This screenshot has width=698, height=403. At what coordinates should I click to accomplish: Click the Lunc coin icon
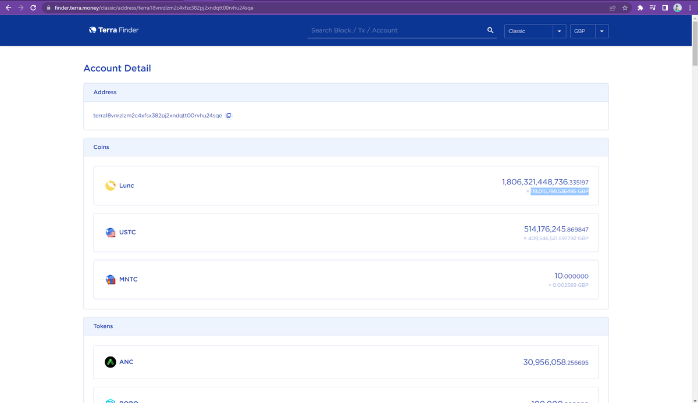[110, 186]
